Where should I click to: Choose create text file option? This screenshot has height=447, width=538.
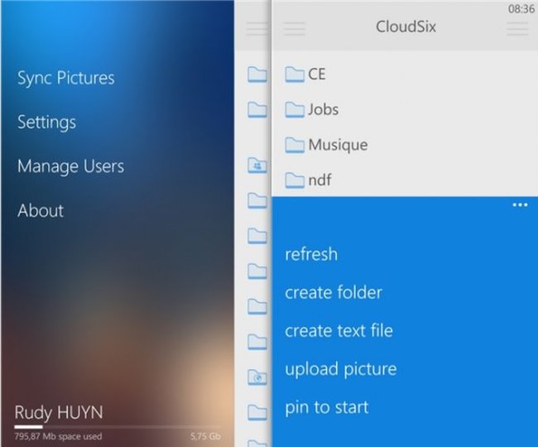(339, 330)
